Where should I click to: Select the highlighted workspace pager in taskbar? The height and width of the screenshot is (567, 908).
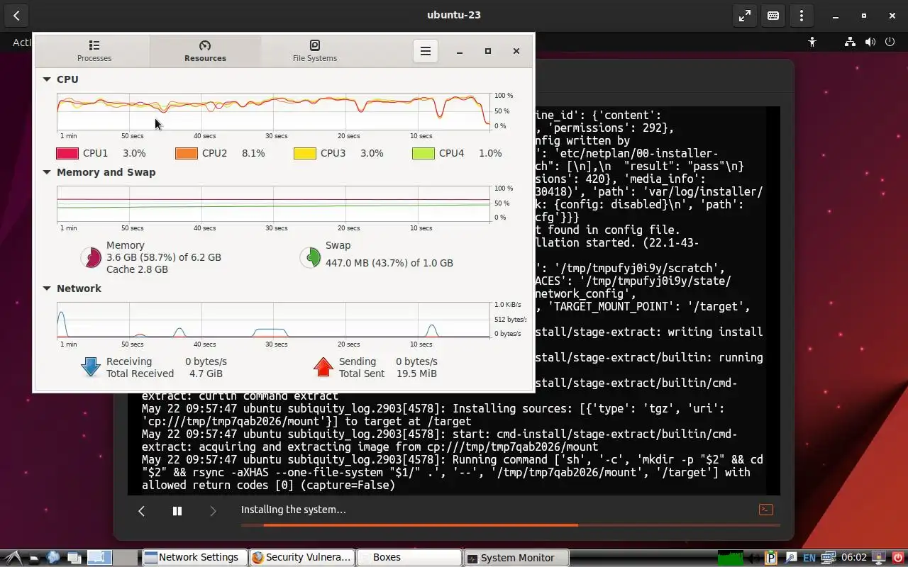point(100,558)
